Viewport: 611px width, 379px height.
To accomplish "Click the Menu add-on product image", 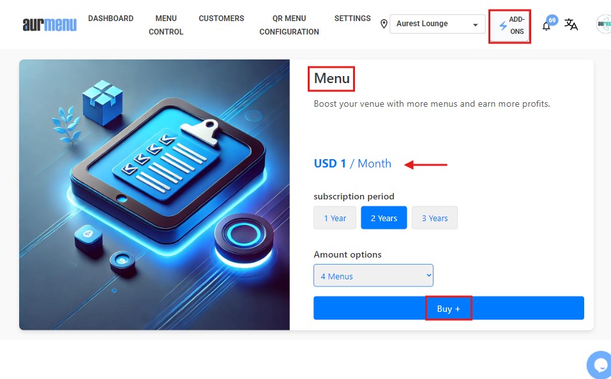I will [155, 194].
